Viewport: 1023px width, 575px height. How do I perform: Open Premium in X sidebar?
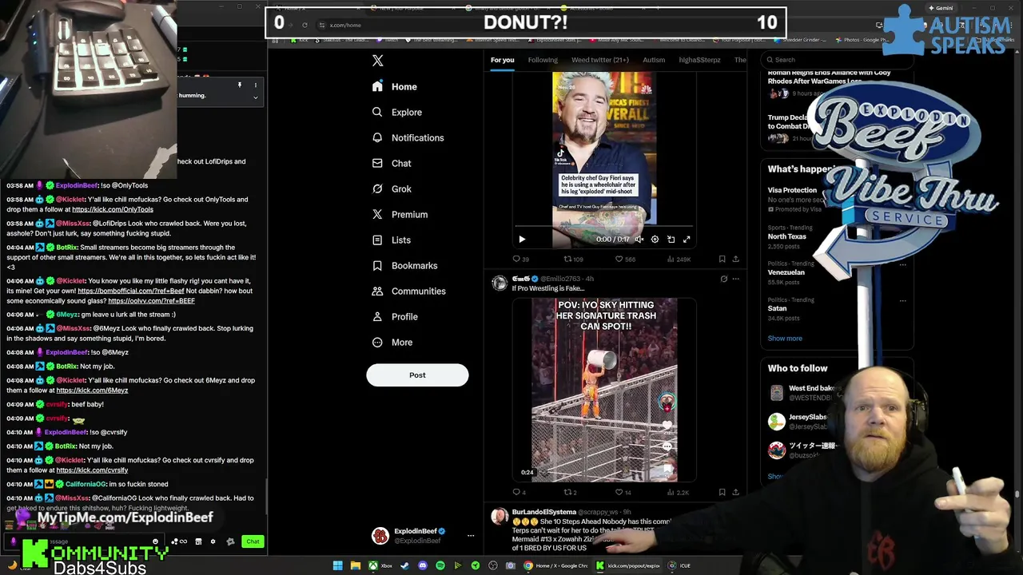tap(400, 214)
